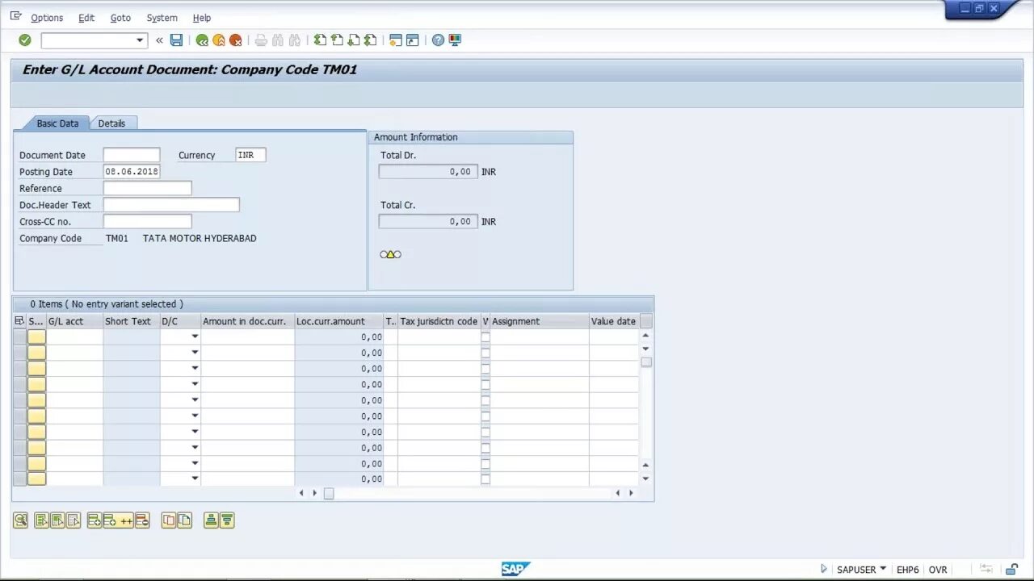
Task: Open D/C dropdown in fourth item row
Action: pyautogui.click(x=195, y=384)
